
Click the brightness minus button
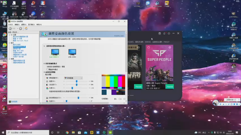point(64,81)
